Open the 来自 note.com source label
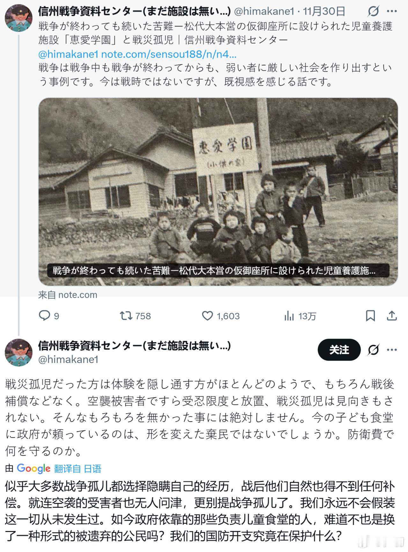This screenshot has width=408, height=552. 68,295
